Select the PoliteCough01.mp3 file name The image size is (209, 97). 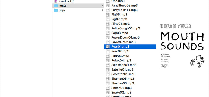point(126,28)
